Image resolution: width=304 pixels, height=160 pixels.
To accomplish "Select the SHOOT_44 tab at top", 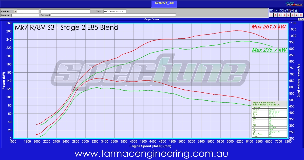I will [164, 4].
